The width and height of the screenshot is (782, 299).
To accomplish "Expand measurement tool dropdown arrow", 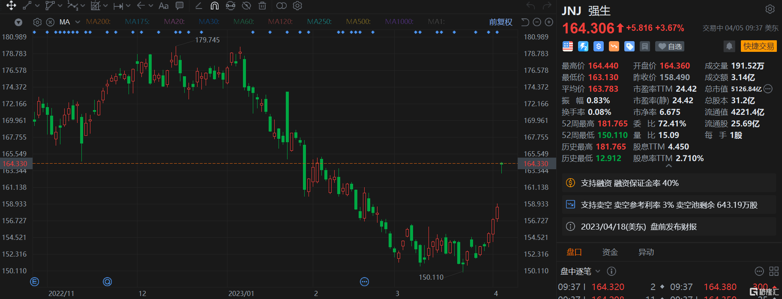I will [x=105, y=6].
